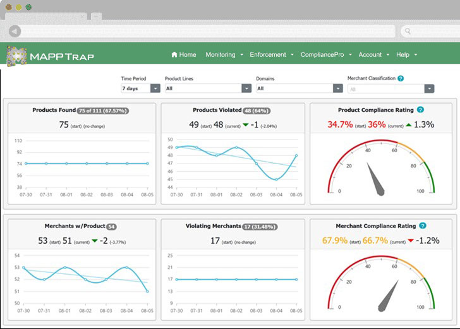The width and height of the screenshot is (460, 329).
Task: Go to Home in the navigation bar
Action: [x=184, y=54]
